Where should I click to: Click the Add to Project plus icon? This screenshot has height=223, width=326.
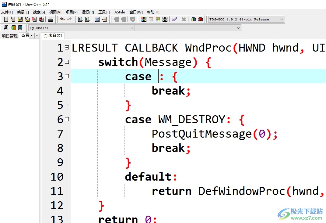[x=13, y=28]
